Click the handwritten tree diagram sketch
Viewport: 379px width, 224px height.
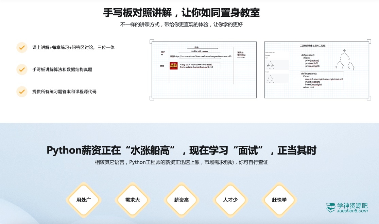coord(345,60)
